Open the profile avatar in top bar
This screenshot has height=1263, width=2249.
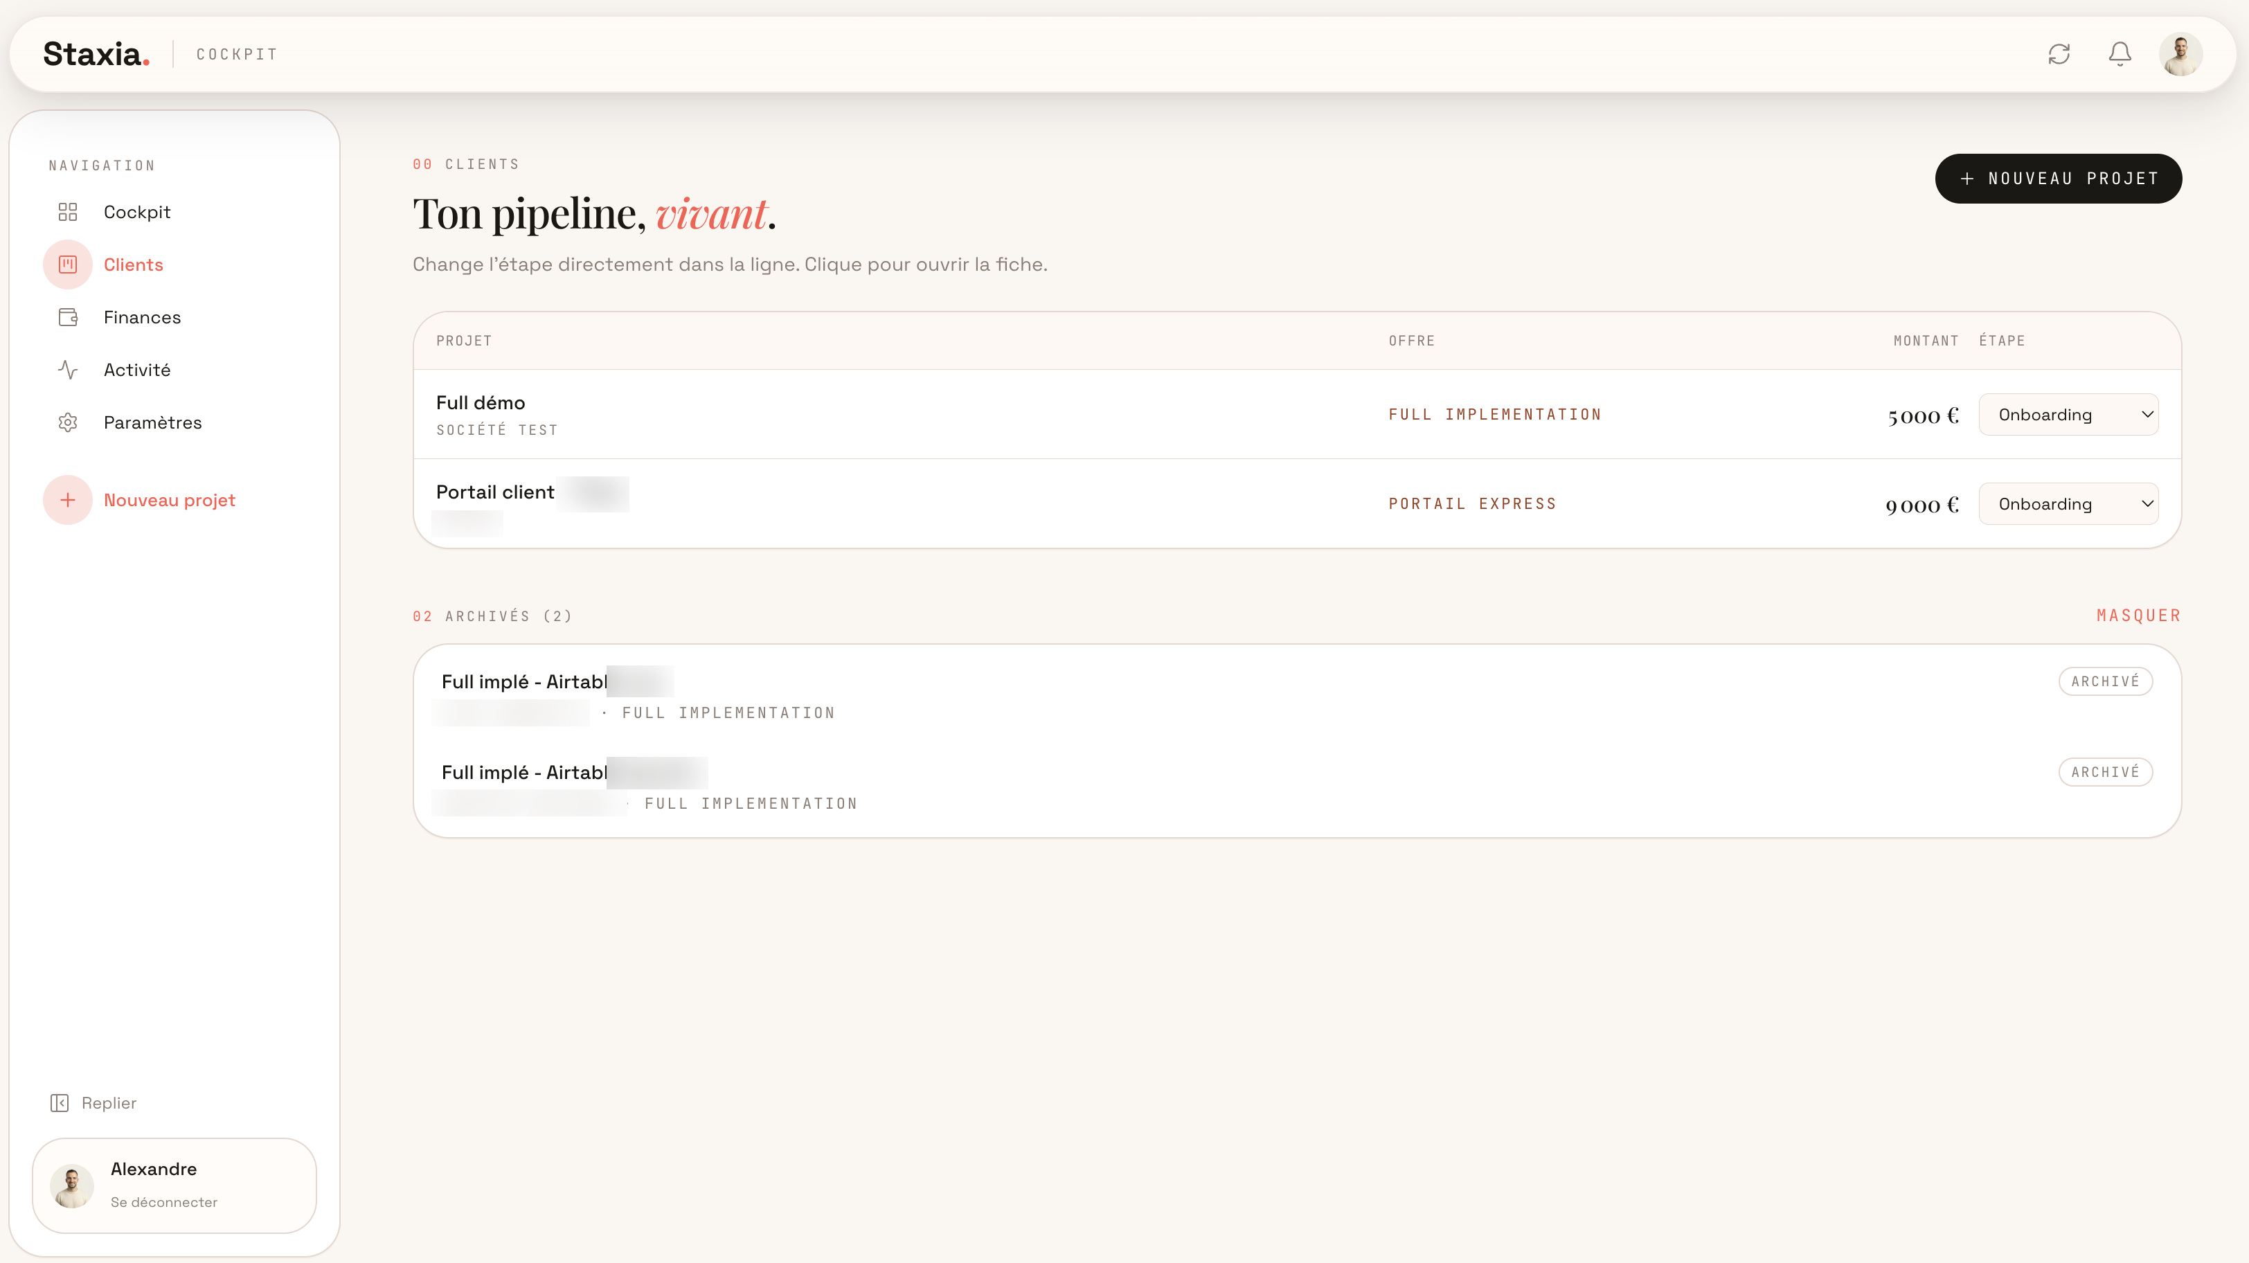coord(2180,54)
